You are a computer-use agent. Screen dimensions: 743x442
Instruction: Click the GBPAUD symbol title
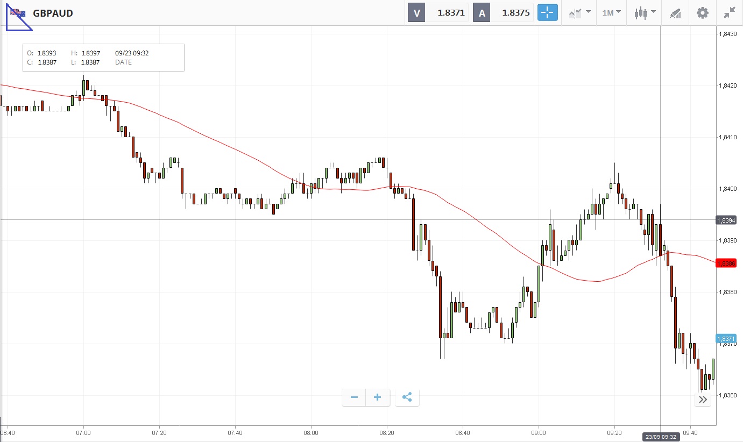[53, 13]
